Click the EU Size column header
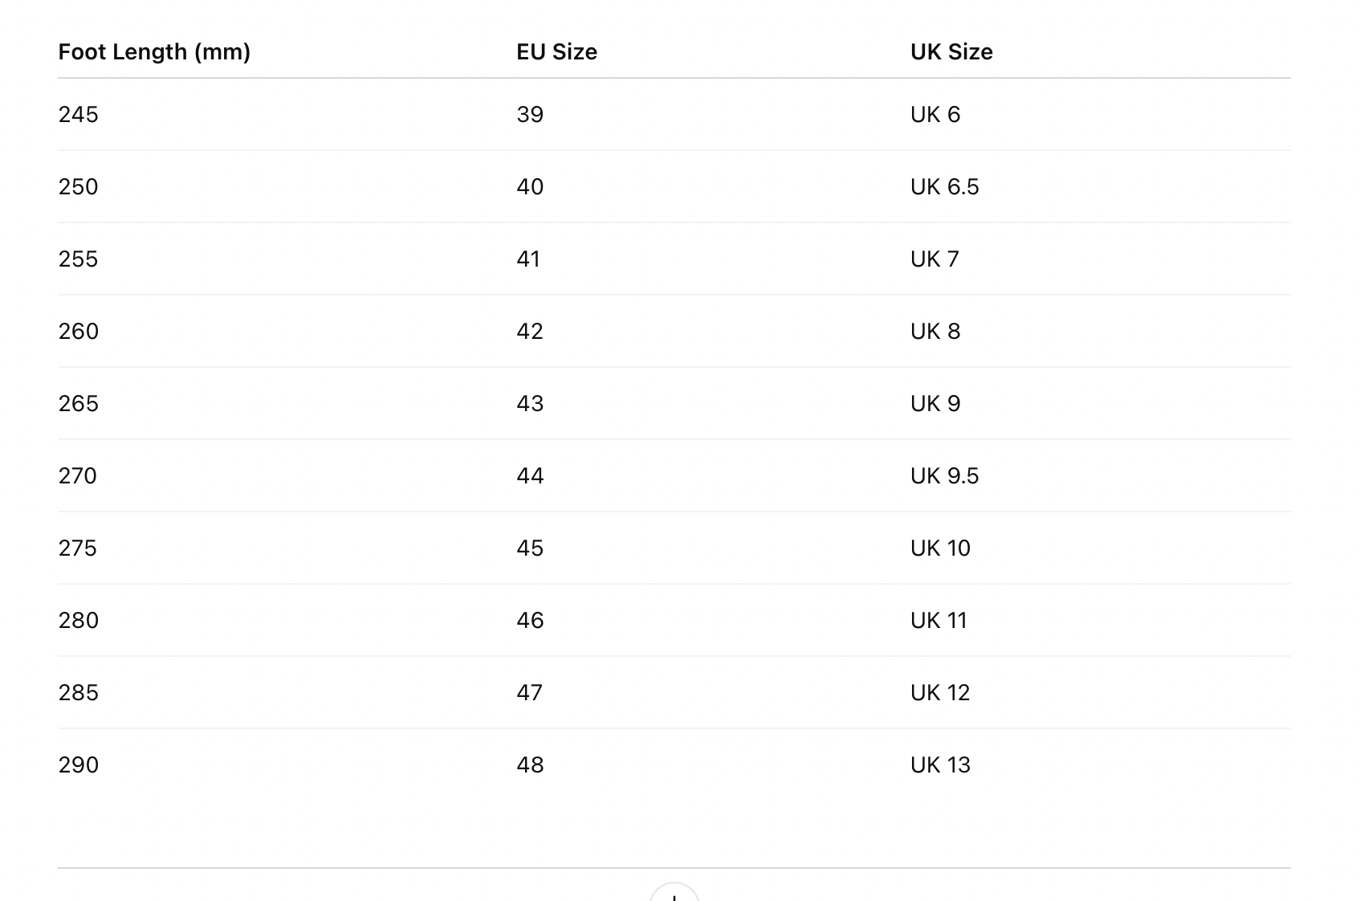This screenshot has height=901, width=1360. pyautogui.click(x=556, y=52)
